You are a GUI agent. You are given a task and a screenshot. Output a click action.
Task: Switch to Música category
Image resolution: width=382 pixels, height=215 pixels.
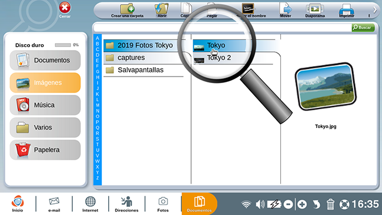tap(45, 105)
